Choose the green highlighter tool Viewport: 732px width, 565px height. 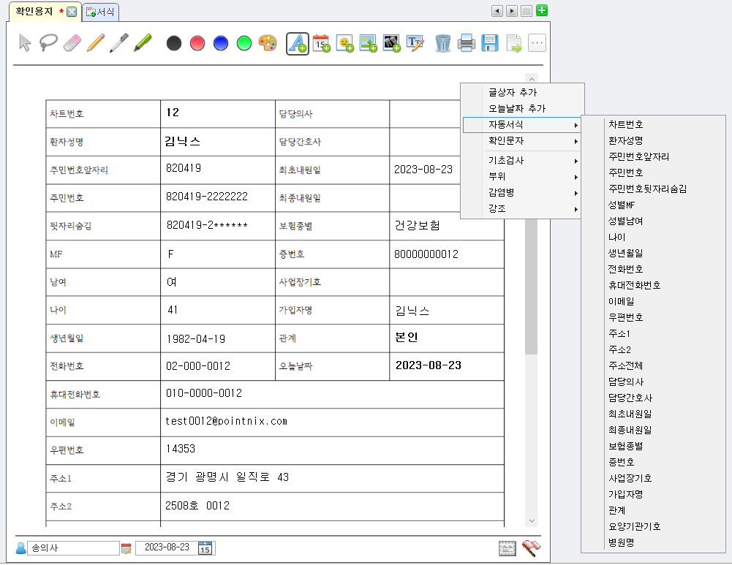(142, 43)
